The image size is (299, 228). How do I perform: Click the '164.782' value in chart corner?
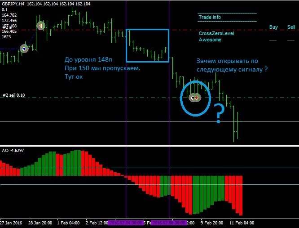pos(9,15)
